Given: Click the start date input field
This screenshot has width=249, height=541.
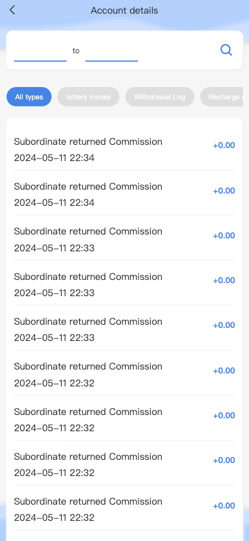Looking at the screenshot, I should click(40, 51).
